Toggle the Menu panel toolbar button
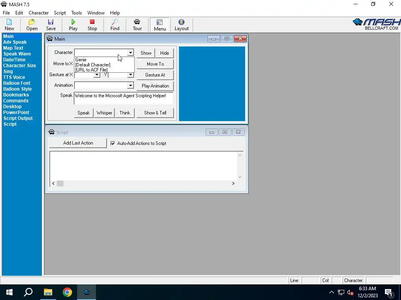 [160, 25]
